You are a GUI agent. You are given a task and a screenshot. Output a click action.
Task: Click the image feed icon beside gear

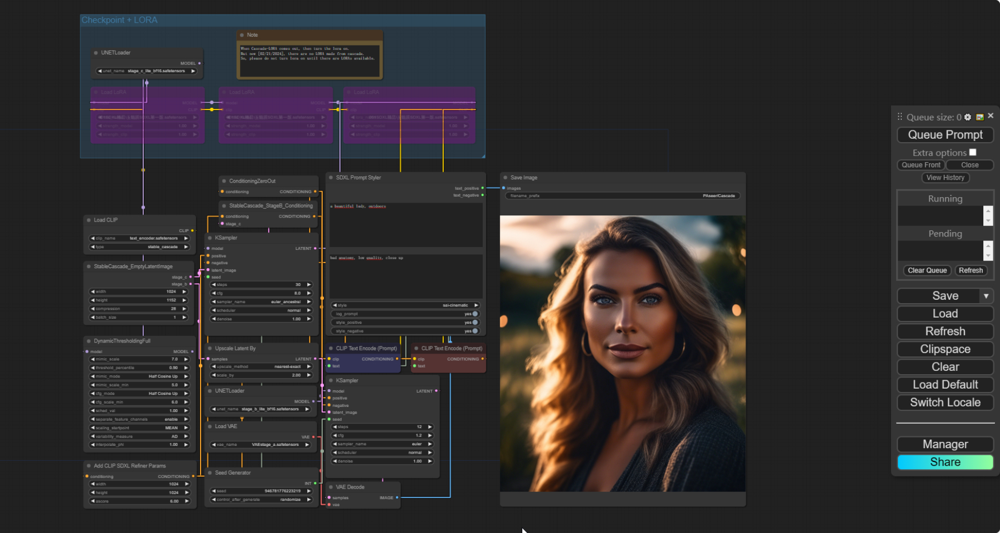coord(980,117)
